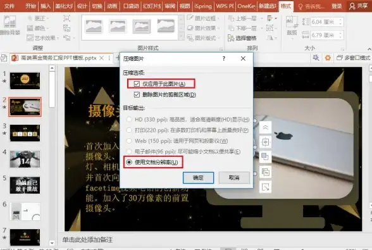Click the Group objects icon

[271, 28]
